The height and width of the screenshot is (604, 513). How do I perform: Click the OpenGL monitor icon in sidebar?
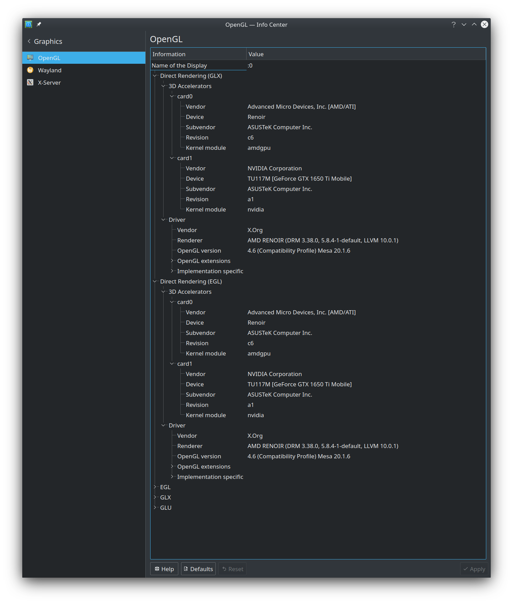(30, 58)
